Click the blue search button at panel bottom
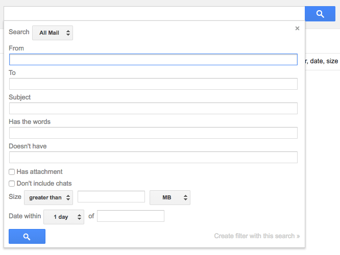 pyautogui.click(x=27, y=237)
